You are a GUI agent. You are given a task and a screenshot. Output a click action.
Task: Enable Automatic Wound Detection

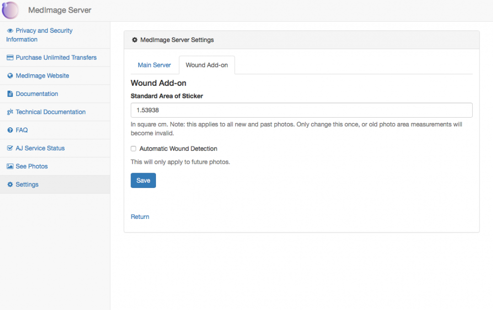pos(133,148)
